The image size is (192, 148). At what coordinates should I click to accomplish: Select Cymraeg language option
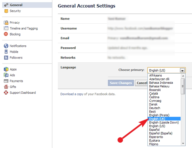point(164,101)
